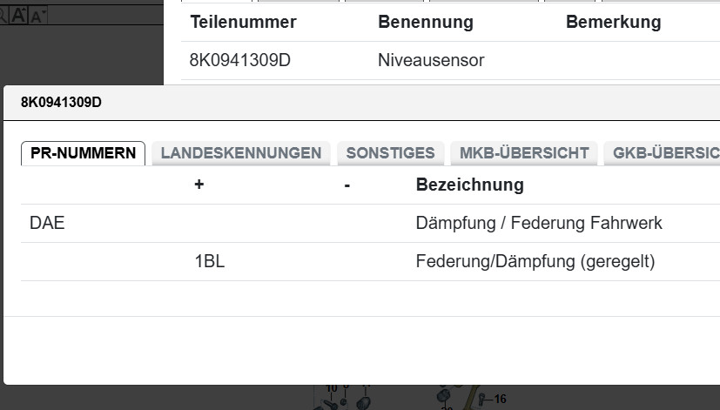Screen dimensions: 720x410
Task: Open the SONSTIGES tab
Action: [390, 153]
